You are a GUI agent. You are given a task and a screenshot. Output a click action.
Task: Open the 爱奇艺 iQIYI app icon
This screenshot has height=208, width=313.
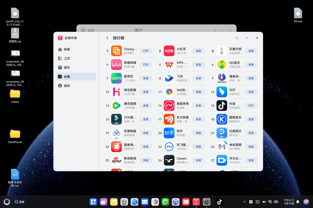[116, 78]
